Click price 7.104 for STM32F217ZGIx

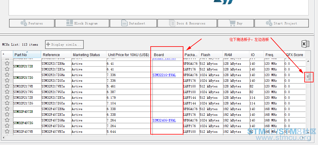pyautogui.click(x=129, y=103)
